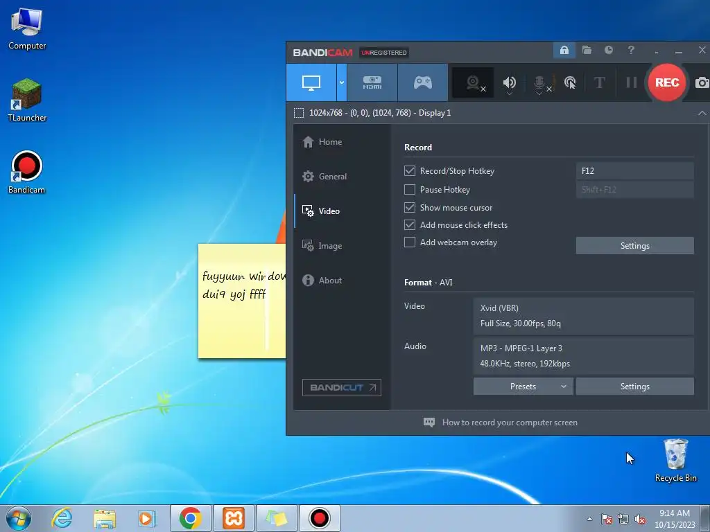Switch to HDMI Device Recording mode
This screenshot has width=710, height=532.
[372, 82]
